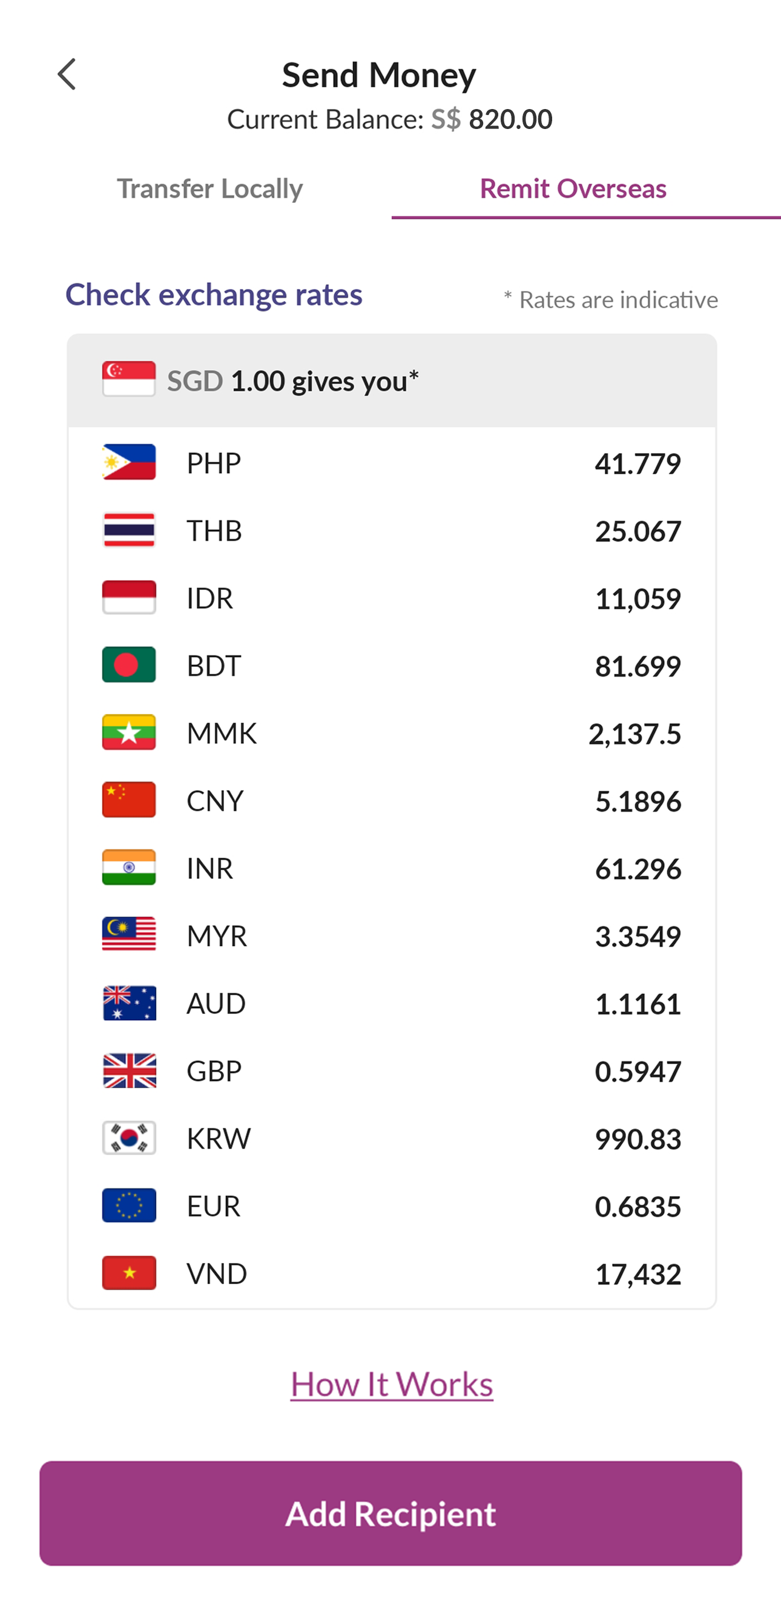This screenshot has height=1607, width=781.
Task: Tap the Singapore flag icon
Action: 129,379
